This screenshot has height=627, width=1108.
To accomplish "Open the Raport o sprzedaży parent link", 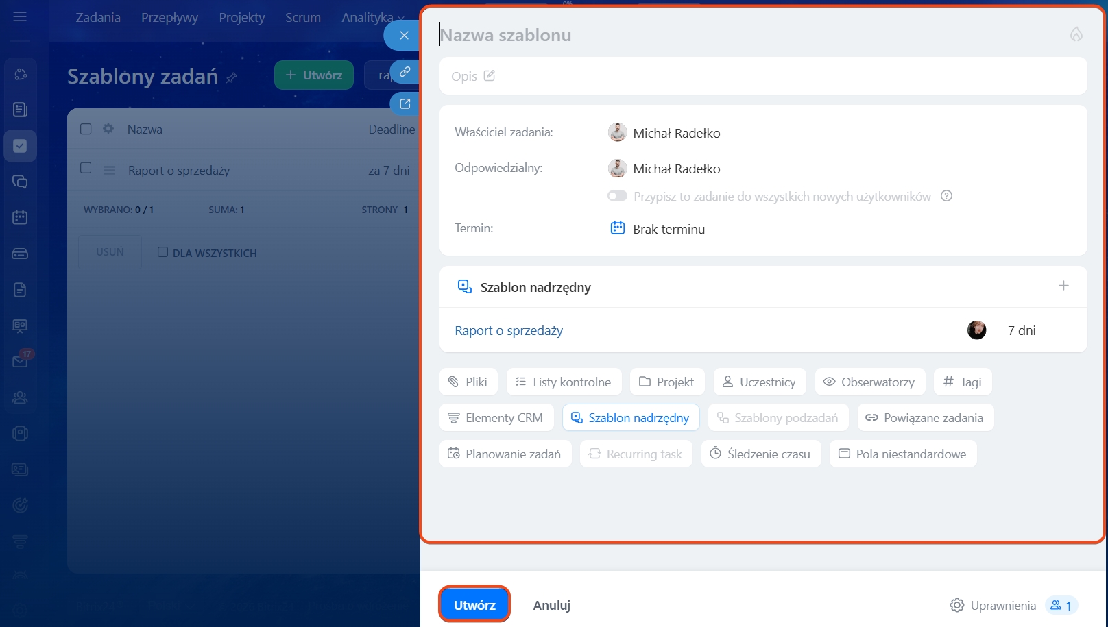I will coord(509,330).
